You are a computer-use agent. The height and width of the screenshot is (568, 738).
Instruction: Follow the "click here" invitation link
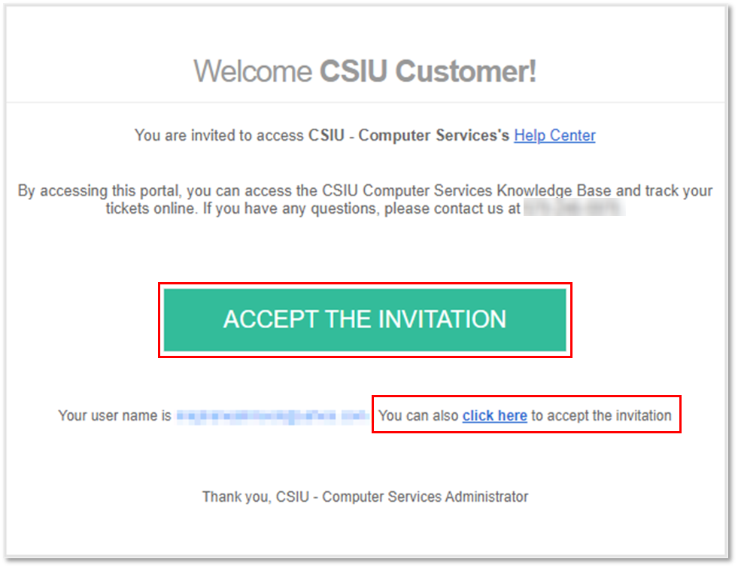point(495,415)
